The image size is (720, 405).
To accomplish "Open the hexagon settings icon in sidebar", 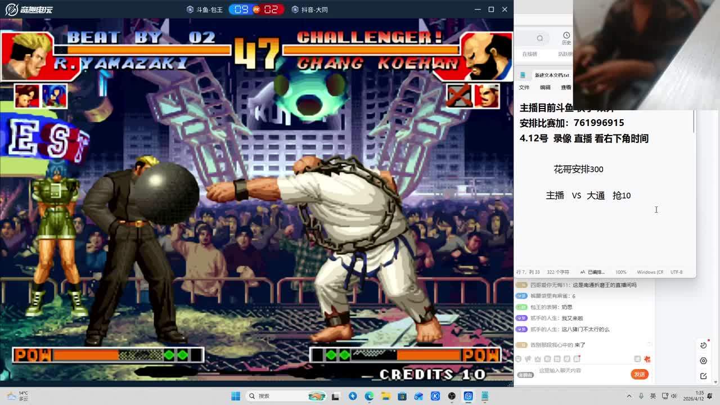I will click(x=703, y=361).
